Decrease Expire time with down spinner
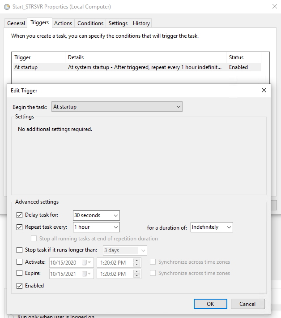The height and width of the screenshot is (318, 281). point(137,276)
